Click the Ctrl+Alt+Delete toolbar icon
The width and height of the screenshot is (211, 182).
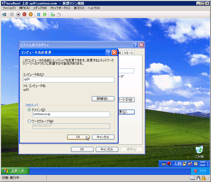(4, 14)
